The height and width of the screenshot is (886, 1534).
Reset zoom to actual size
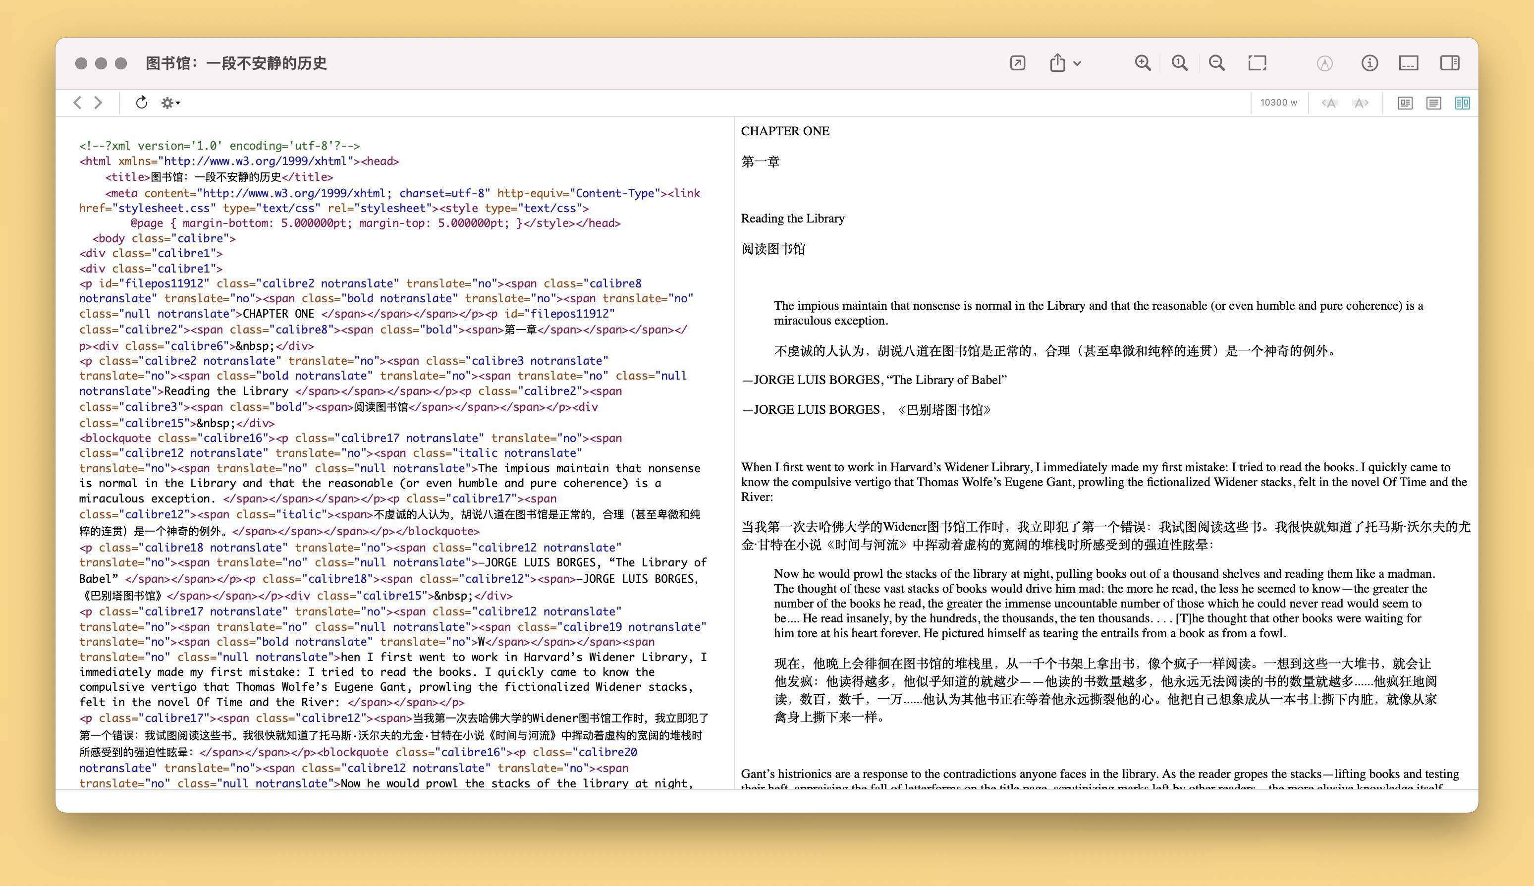1179,63
